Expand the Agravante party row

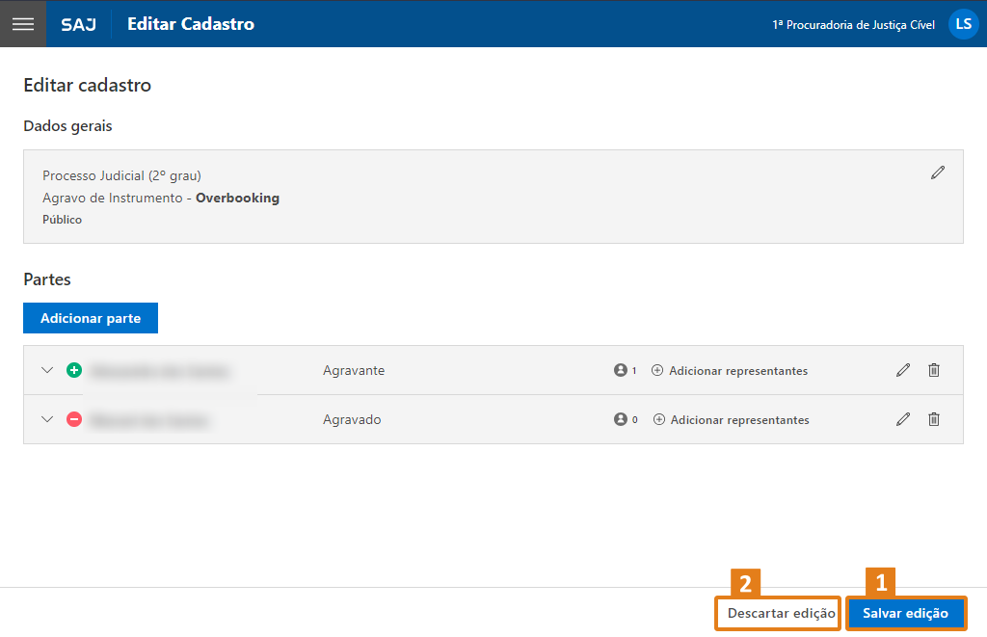pyautogui.click(x=47, y=370)
